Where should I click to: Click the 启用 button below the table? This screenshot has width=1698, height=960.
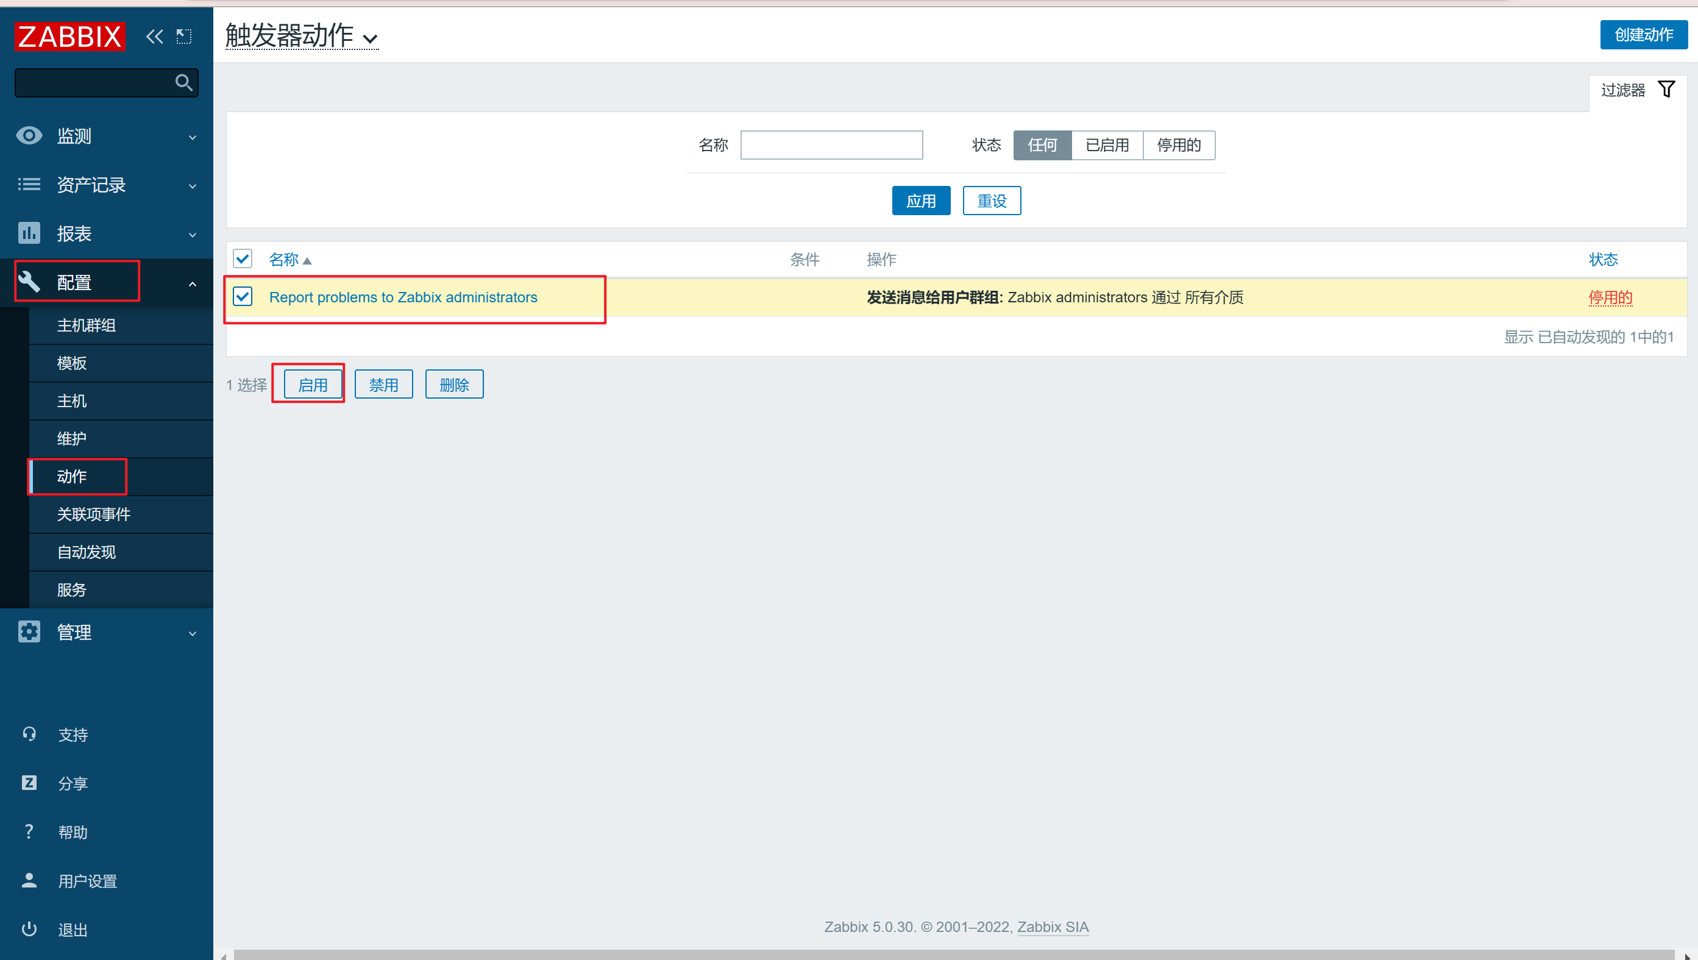313,385
